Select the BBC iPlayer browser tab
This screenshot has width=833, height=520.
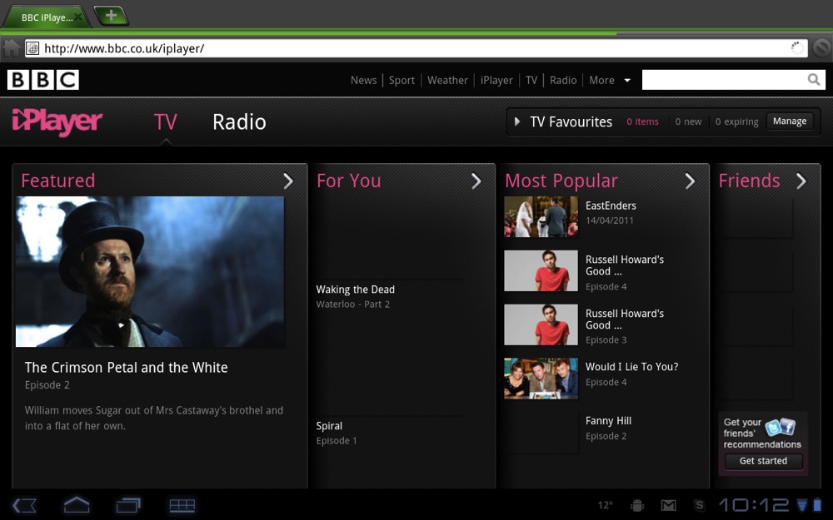pos(45,17)
